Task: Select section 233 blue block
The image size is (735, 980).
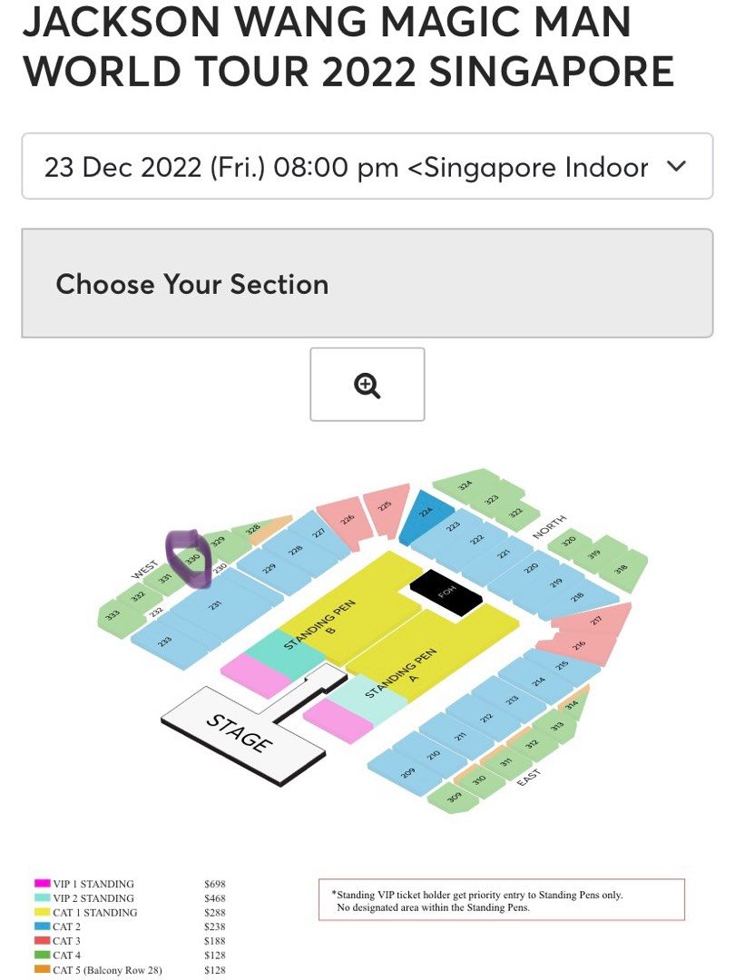Action: 166,642
